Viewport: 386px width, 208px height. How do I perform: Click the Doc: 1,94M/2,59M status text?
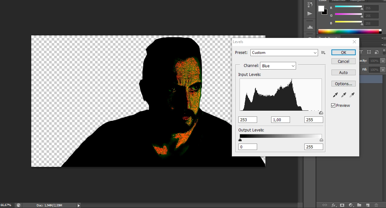tap(49, 205)
